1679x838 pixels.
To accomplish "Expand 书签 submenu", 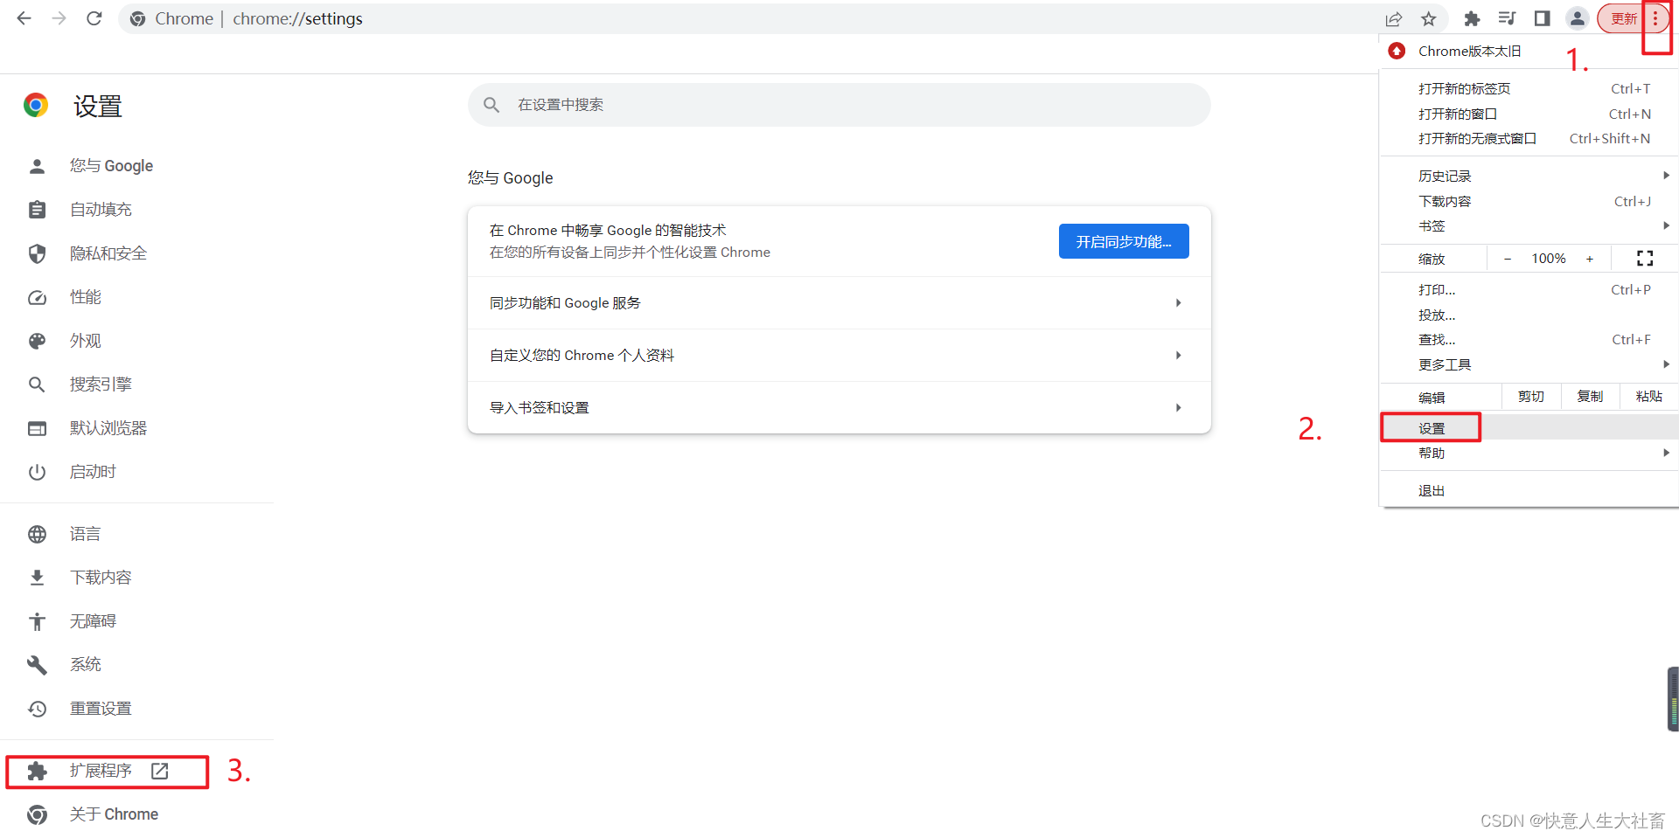I will pyautogui.click(x=1529, y=225).
